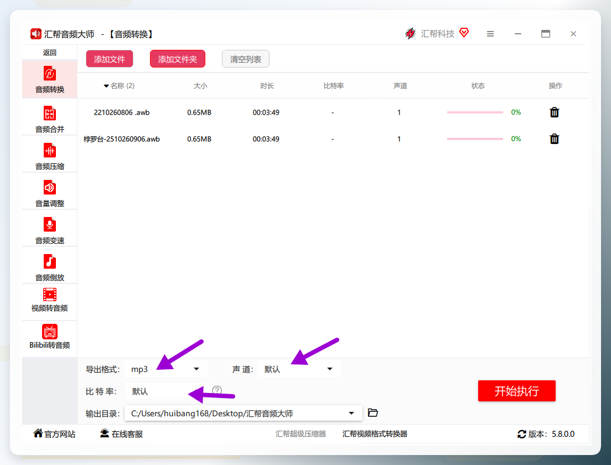This screenshot has height=465, width=611.
Task: Click the 比特率 column header
Action: tap(334, 86)
